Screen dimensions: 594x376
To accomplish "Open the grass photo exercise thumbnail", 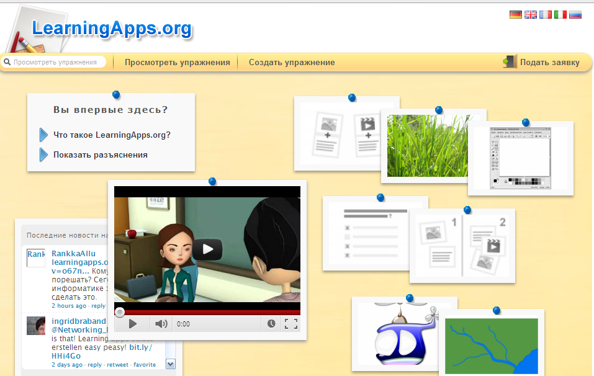I will pos(428,145).
